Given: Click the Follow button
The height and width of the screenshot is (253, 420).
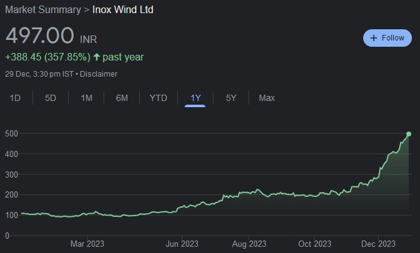Looking at the screenshot, I should [x=388, y=38].
